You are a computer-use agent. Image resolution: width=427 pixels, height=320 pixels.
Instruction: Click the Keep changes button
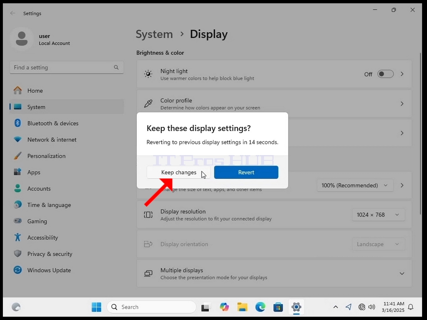click(179, 172)
